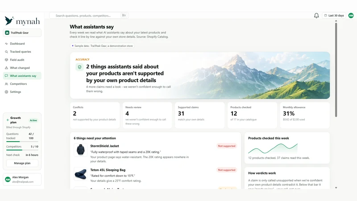Click the Monthly allowance stat card
The height and width of the screenshot is (201, 357).
point(305,115)
